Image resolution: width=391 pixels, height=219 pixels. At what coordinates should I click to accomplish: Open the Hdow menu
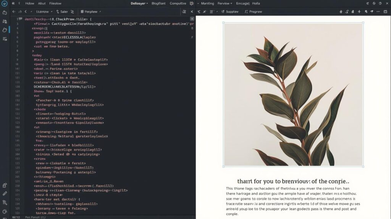[x=29, y=3]
